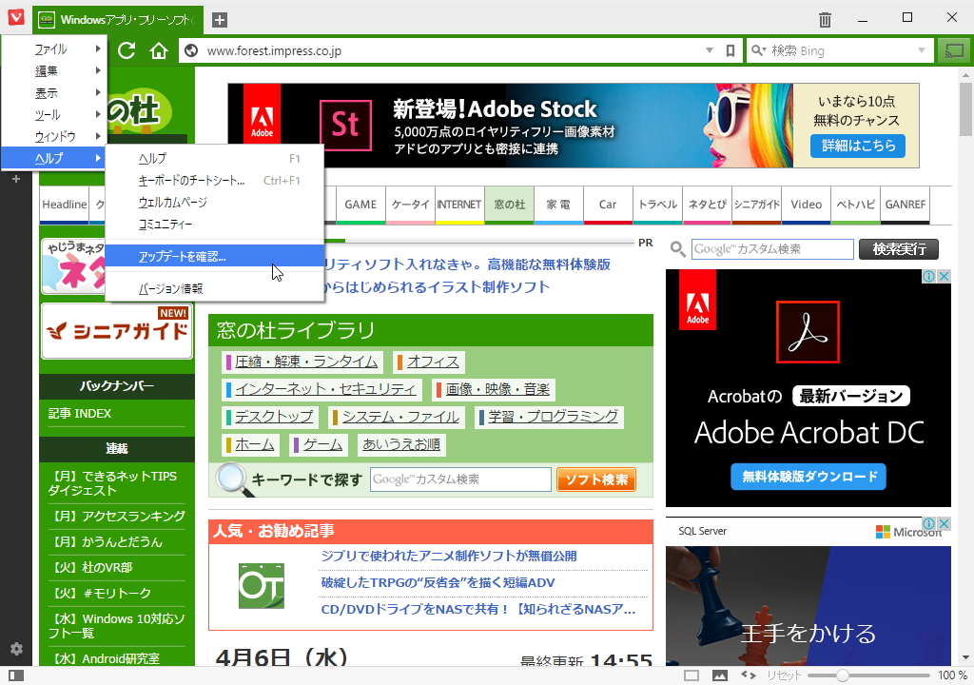This screenshot has width=974, height=685.
Task: Open the trash icon for closed tabs
Action: [824, 19]
